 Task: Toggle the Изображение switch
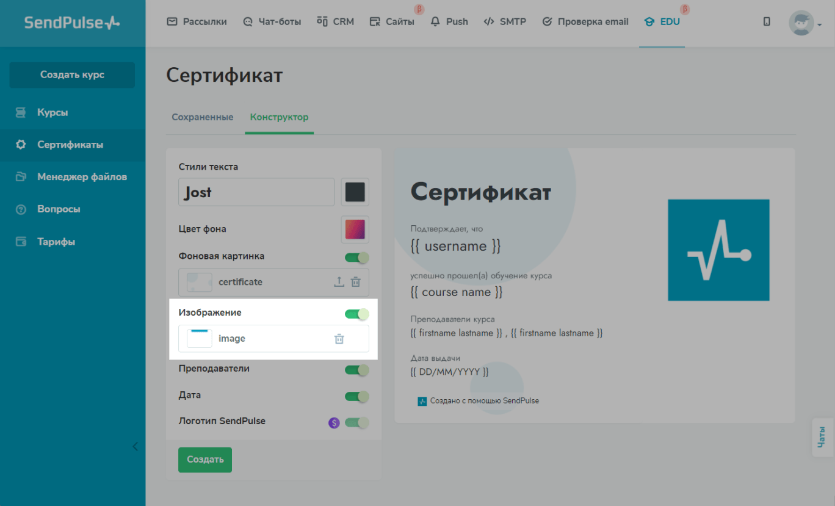[x=357, y=314]
